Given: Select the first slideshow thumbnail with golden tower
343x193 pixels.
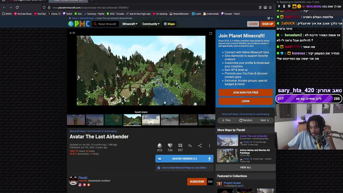Looking at the screenshot, I should click(76, 120).
